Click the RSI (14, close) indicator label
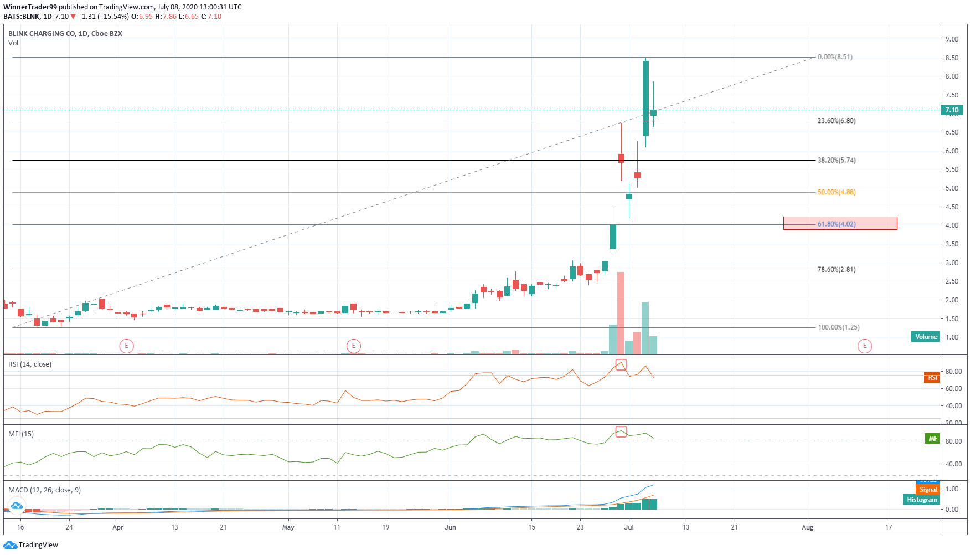 pos(30,364)
